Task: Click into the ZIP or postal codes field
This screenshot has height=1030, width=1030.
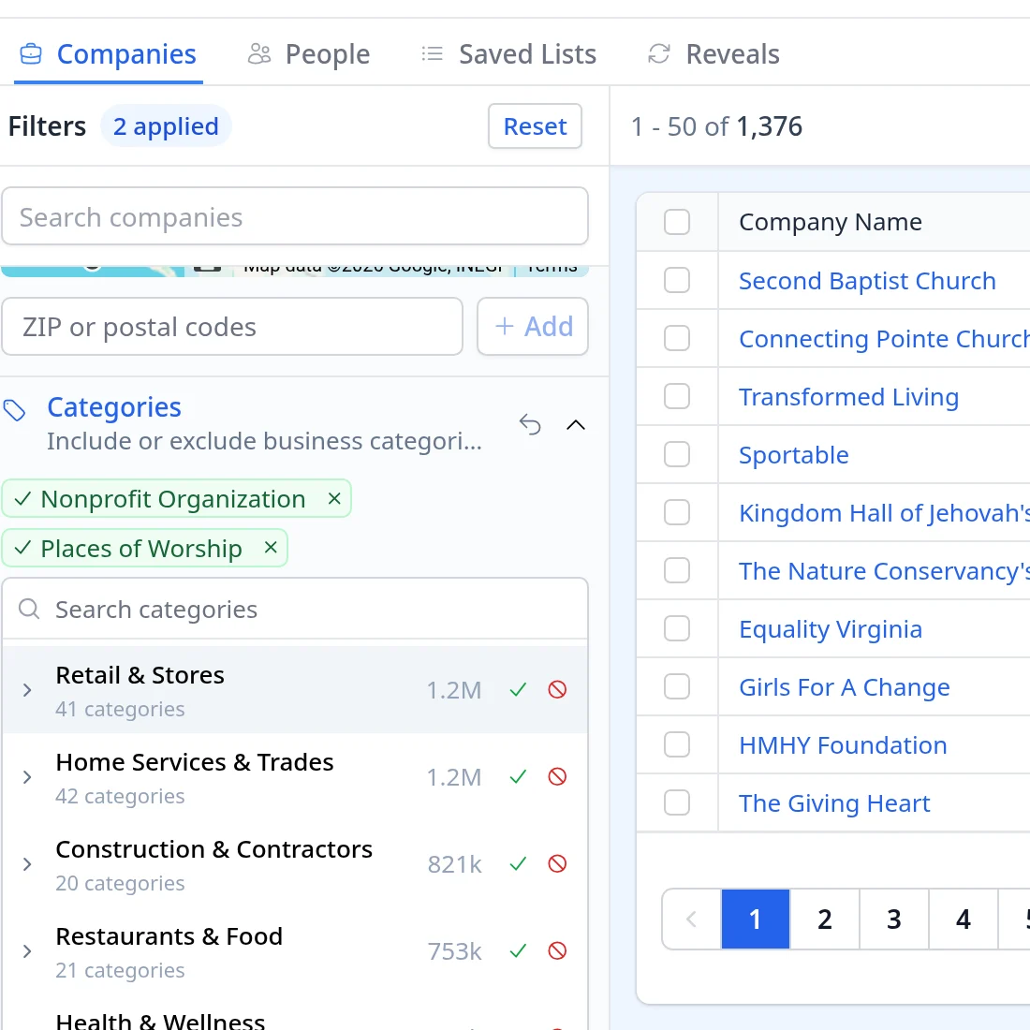Action: (x=232, y=327)
